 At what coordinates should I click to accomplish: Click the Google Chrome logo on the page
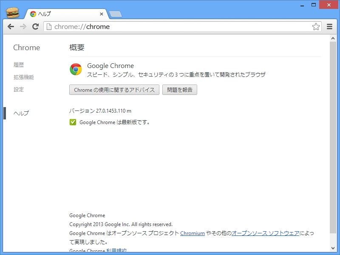tap(76, 69)
